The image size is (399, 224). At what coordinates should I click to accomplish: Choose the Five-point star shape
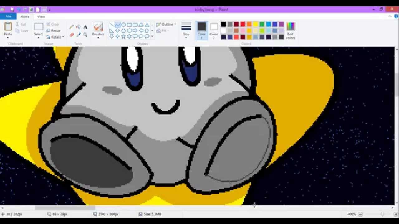point(123,36)
